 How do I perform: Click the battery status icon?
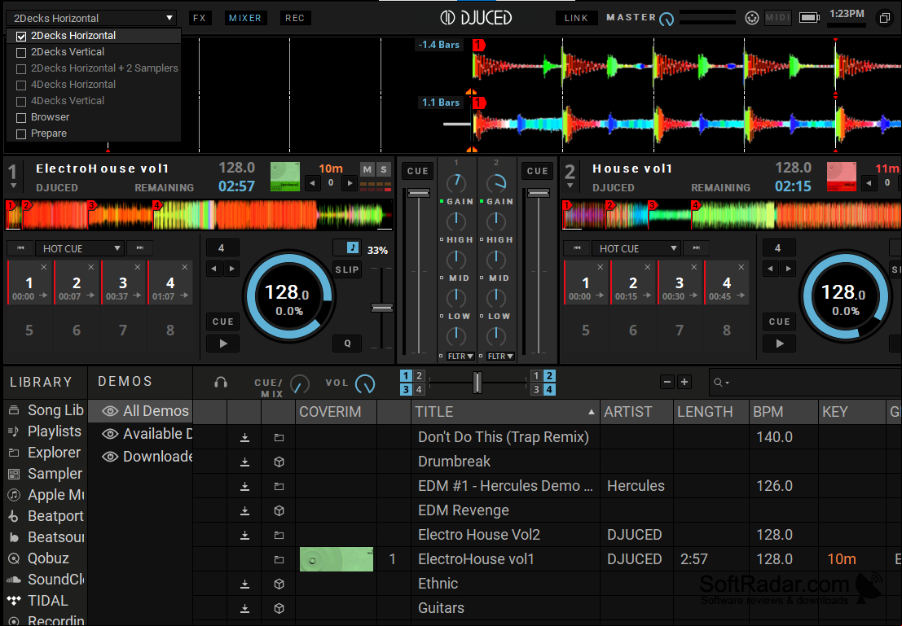point(809,18)
